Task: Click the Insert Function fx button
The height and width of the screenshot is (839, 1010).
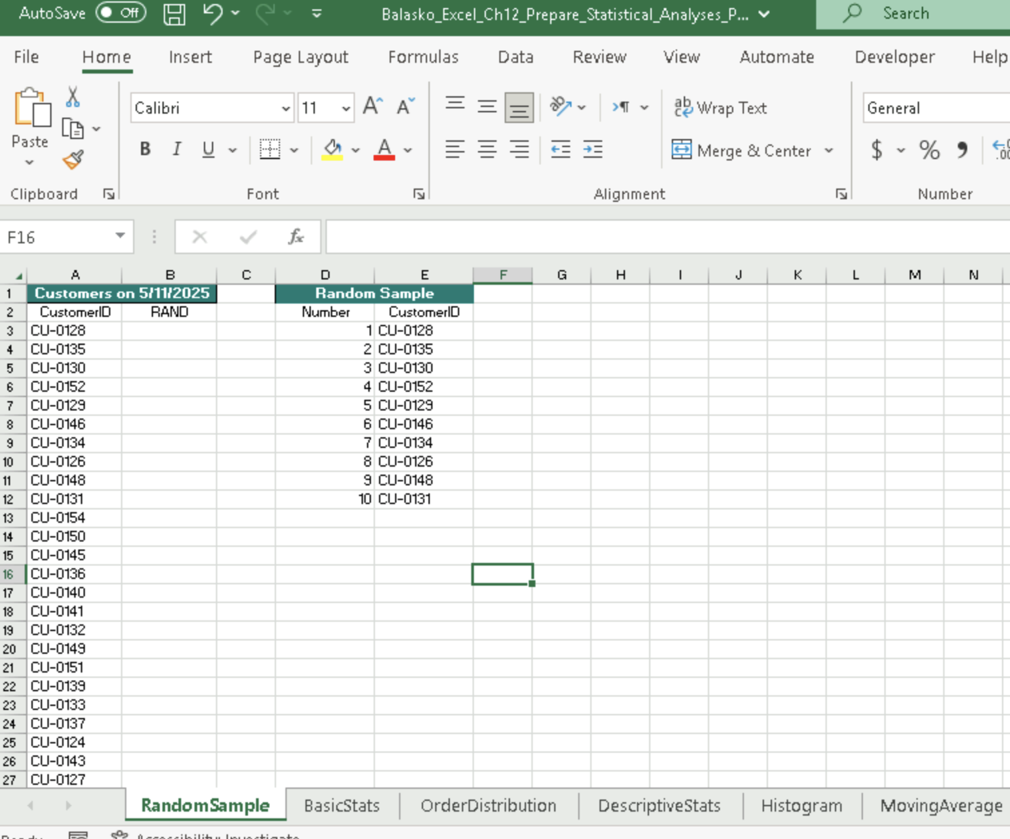Action: pyautogui.click(x=296, y=237)
